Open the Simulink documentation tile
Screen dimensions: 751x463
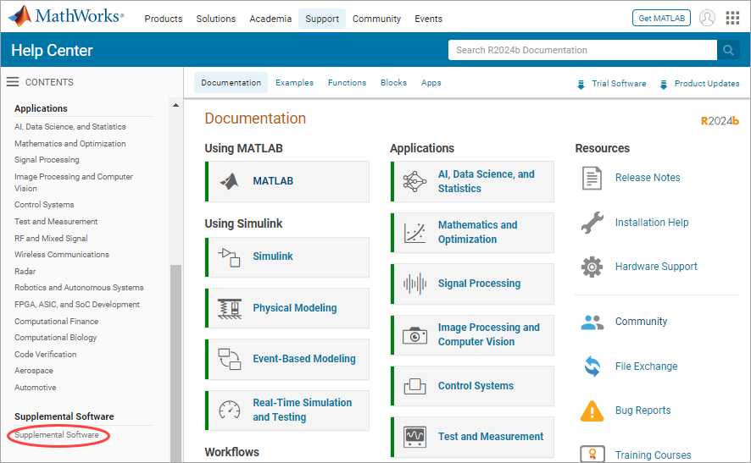click(287, 256)
